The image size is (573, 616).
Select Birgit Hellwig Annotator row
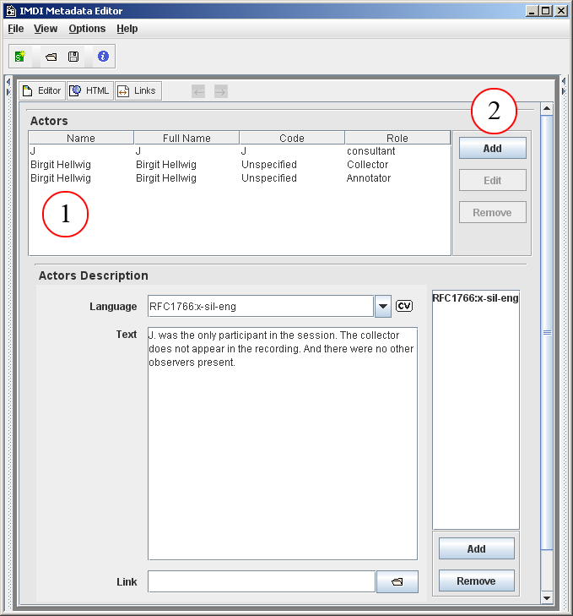click(239, 178)
